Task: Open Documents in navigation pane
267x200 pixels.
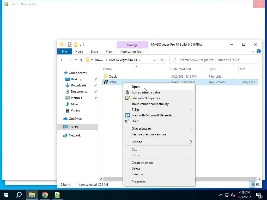Action: pyautogui.click(x=79, y=92)
